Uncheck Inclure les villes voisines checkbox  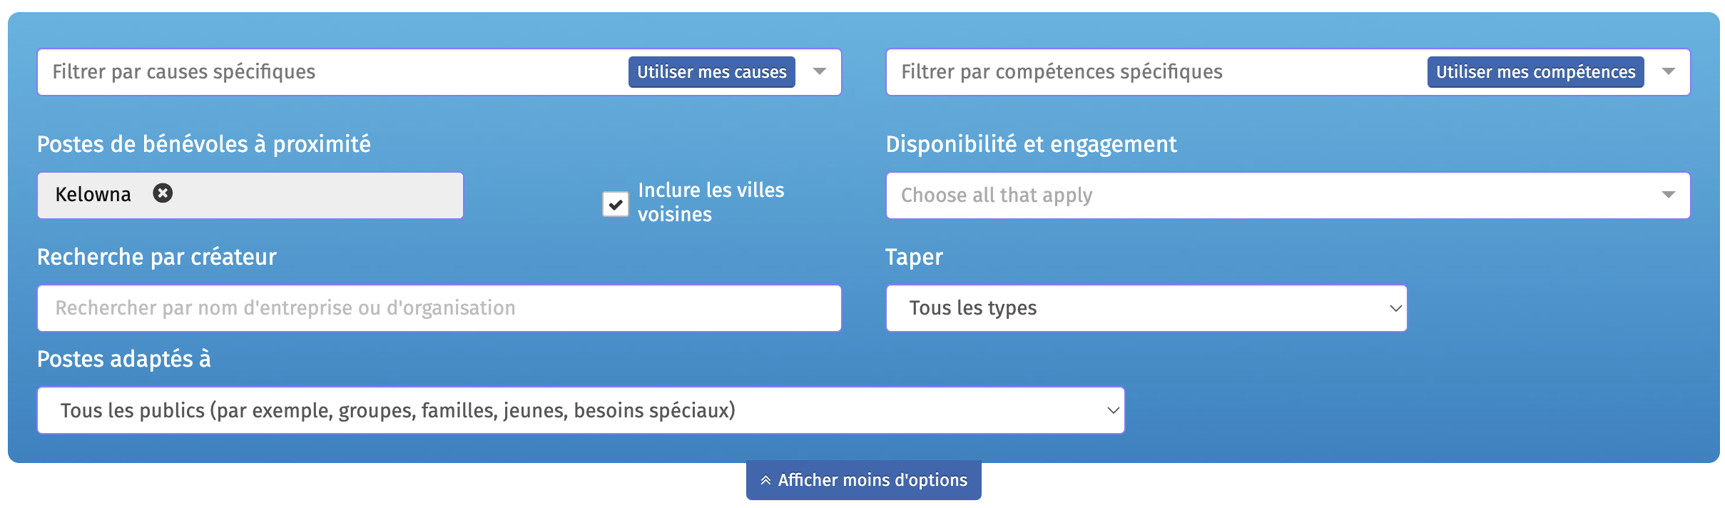pos(616,204)
